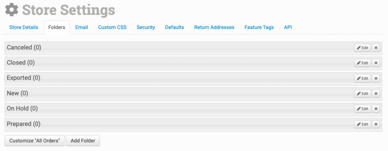The width and height of the screenshot is (388, 151).
Task: Click X icon beside Prepared folder
Action: (376, 124)
